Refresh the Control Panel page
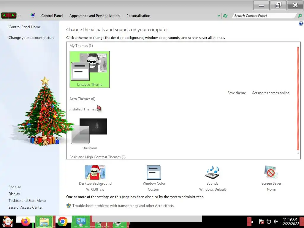Image resolution: width=304 pixels, height=228 pixels. pyautogui.click(x=225, y=16)
